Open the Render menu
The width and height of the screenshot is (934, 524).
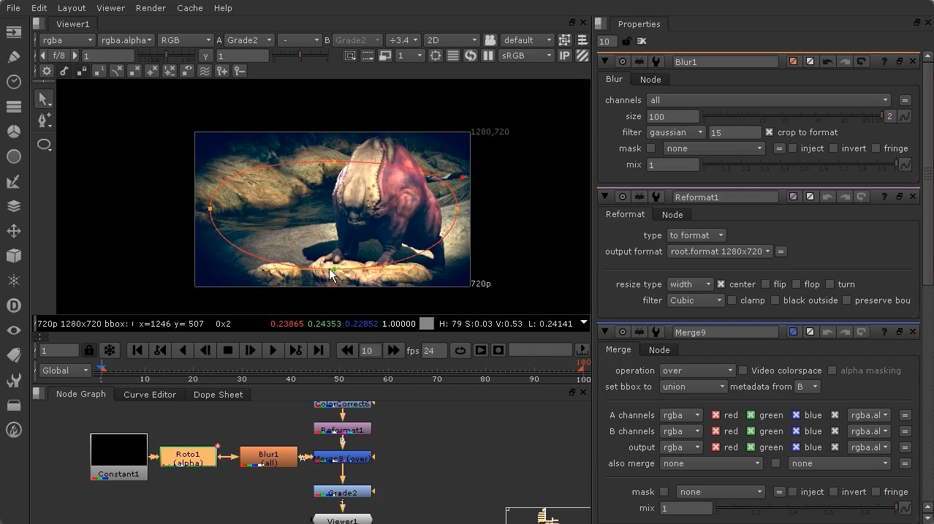click(x=151, y=8)
